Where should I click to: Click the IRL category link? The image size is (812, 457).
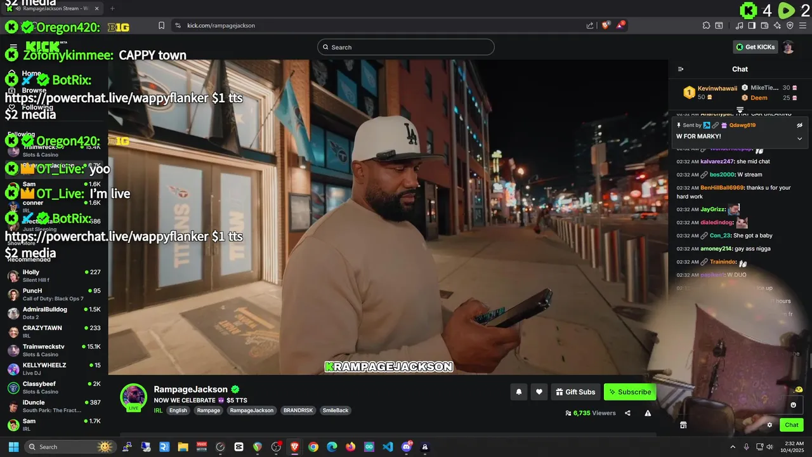[158, 411]
